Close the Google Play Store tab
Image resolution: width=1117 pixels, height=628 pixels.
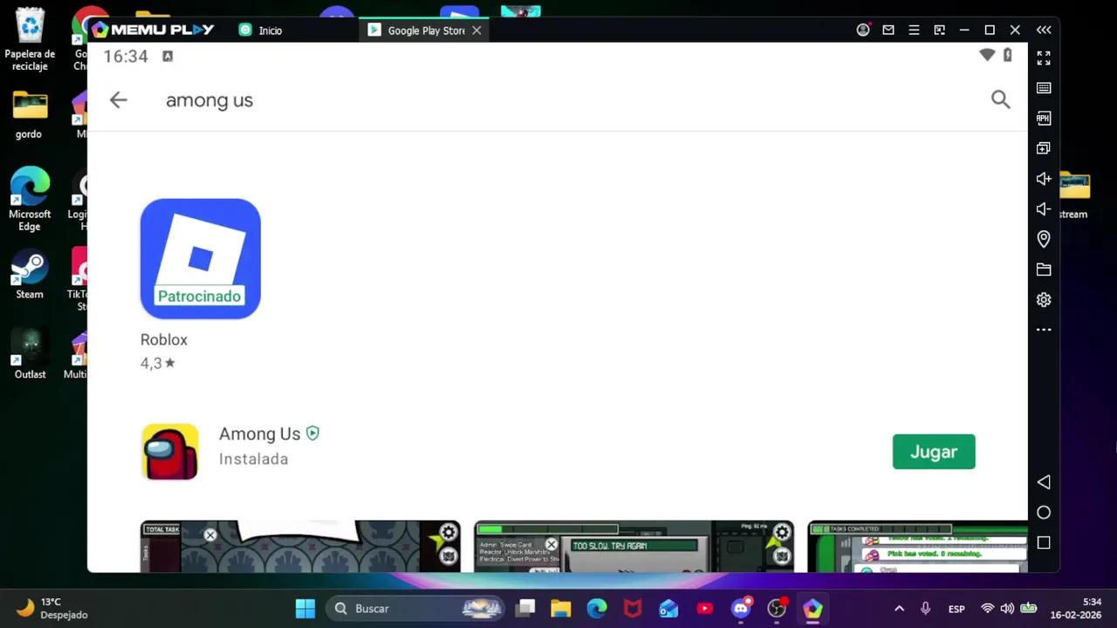476,31
